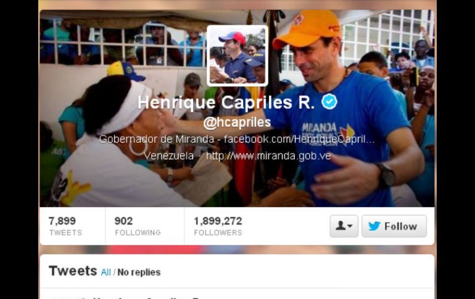475x299 pixels.
Task: Click the @hcapriles handle
Action: click(x=238, y=123)
